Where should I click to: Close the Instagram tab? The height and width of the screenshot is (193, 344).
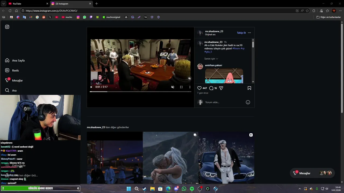point(90,4)
